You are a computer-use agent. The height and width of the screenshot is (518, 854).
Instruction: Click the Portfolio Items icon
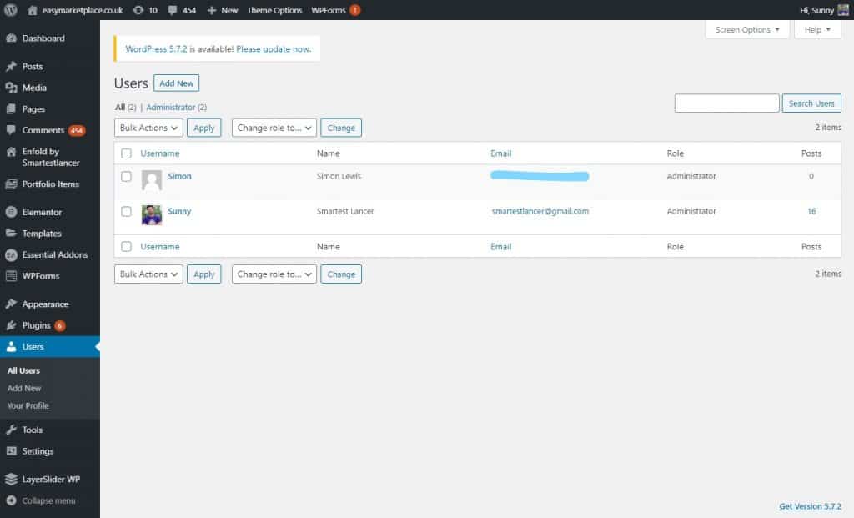tap(11, 184)
